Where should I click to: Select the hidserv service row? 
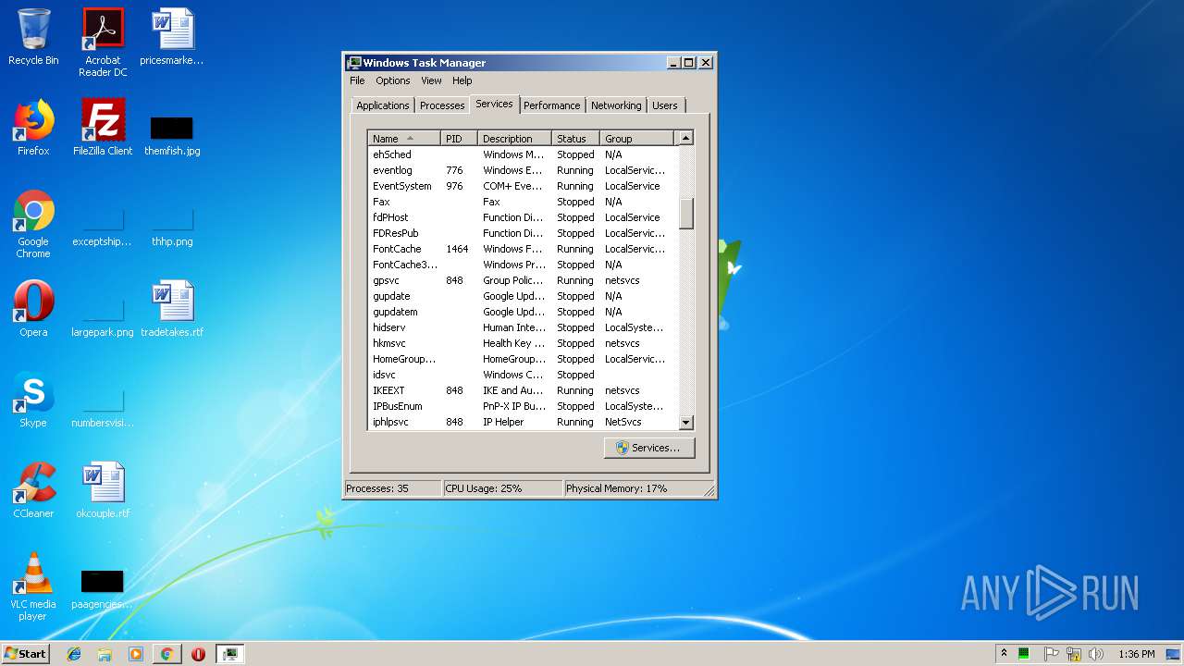pyautogui.click(x=523, y=327)
